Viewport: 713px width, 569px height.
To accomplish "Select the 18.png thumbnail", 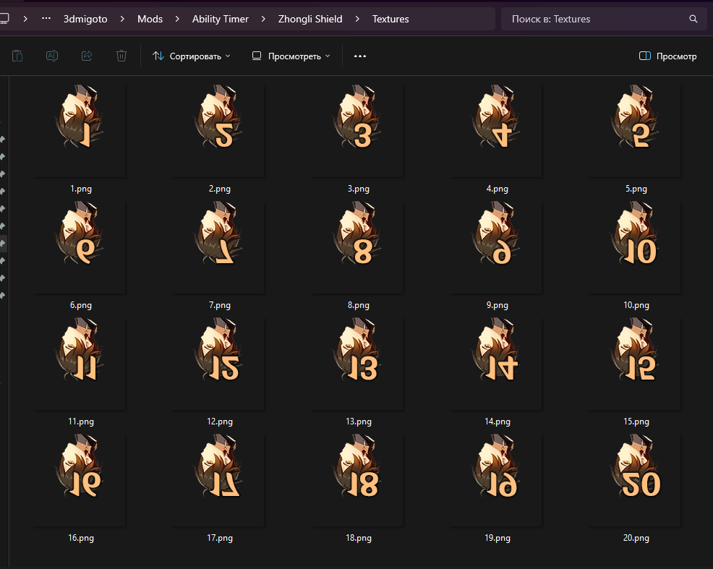I will pyautogui.click(x=357, y=479).
